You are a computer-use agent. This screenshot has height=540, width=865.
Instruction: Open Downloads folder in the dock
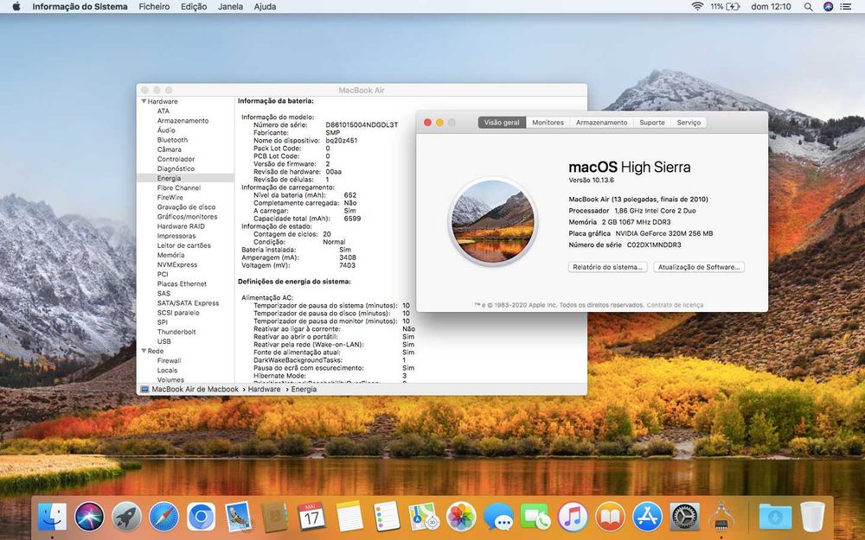click(775, 517)
